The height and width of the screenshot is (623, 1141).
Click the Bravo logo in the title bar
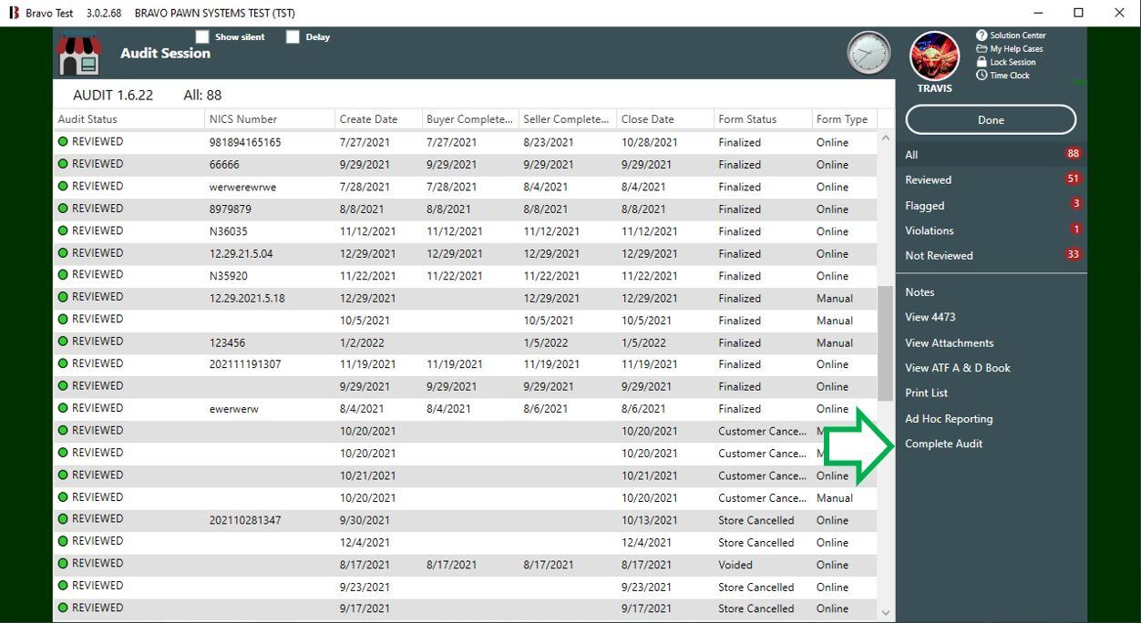pos(14,13)
